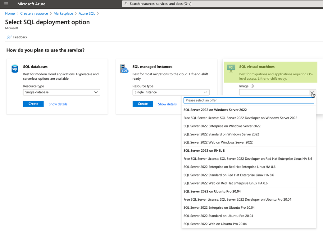Show details for SQL managed instances
The height and width of the screenshot is (231, 323).
coord(167,104)
